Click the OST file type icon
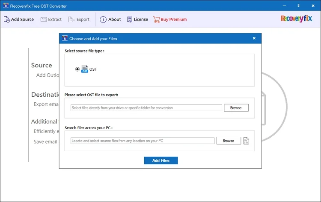The height and width of the screenshot is (202, 321). point(85,69)
